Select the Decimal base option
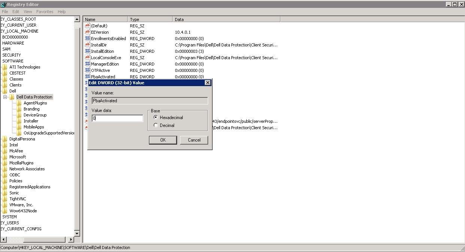 coord(156,125)
